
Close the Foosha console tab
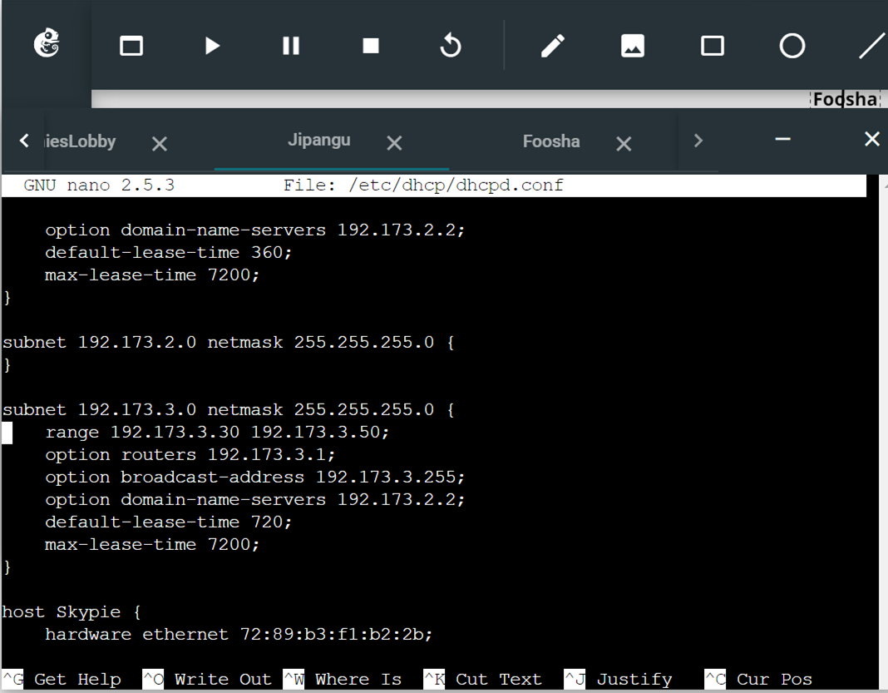tap(624, 144)
